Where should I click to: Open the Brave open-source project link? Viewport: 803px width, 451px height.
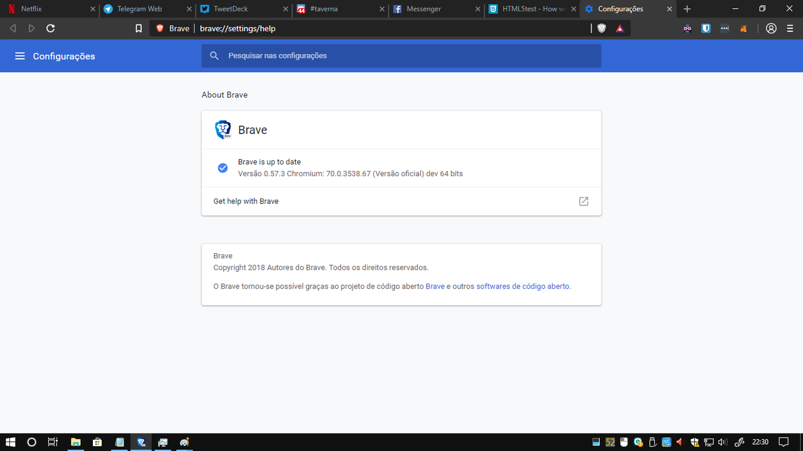point(435,286)
